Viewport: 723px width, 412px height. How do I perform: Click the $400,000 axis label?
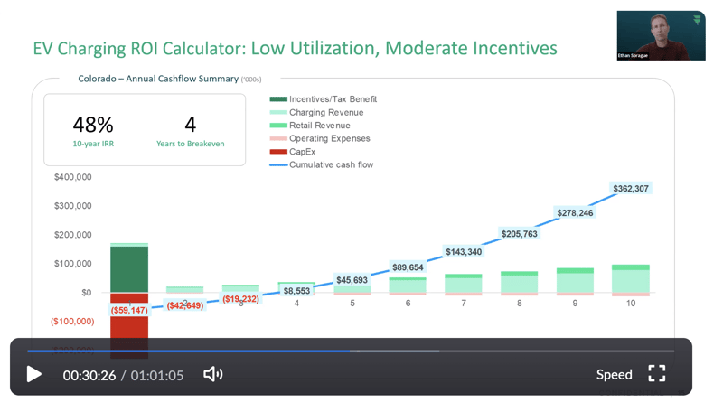[x=73, y=177]
